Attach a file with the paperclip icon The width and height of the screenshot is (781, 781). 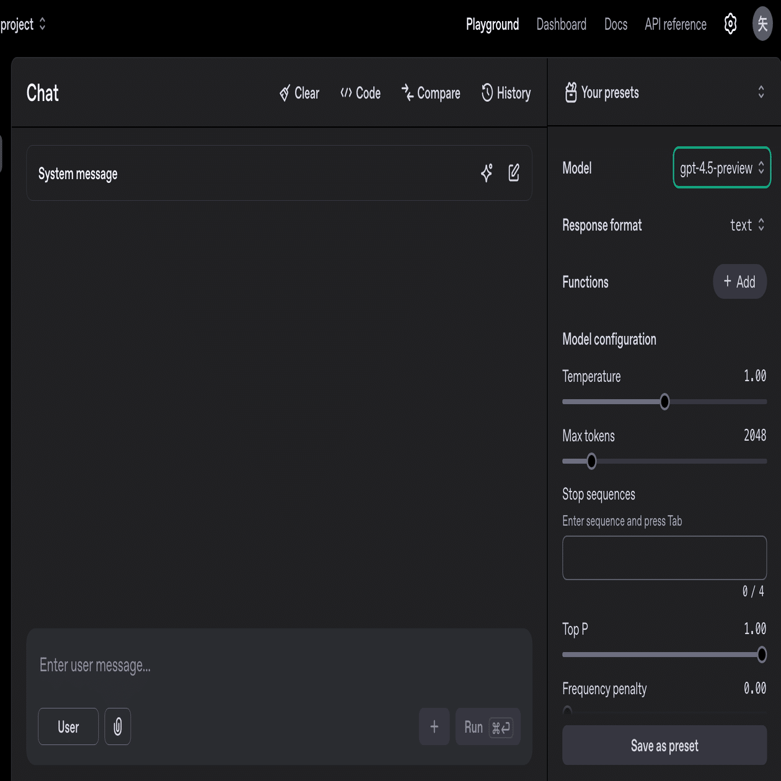pyautogui.click(x=118, y=726)
